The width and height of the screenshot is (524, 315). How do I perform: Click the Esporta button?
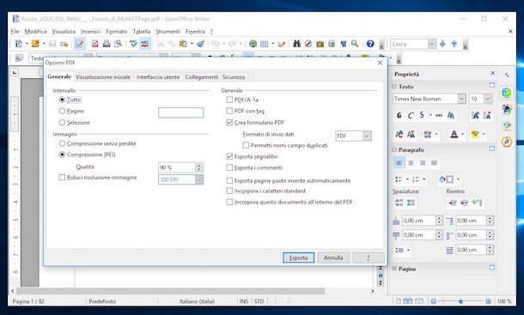click(x=298, y=257)
